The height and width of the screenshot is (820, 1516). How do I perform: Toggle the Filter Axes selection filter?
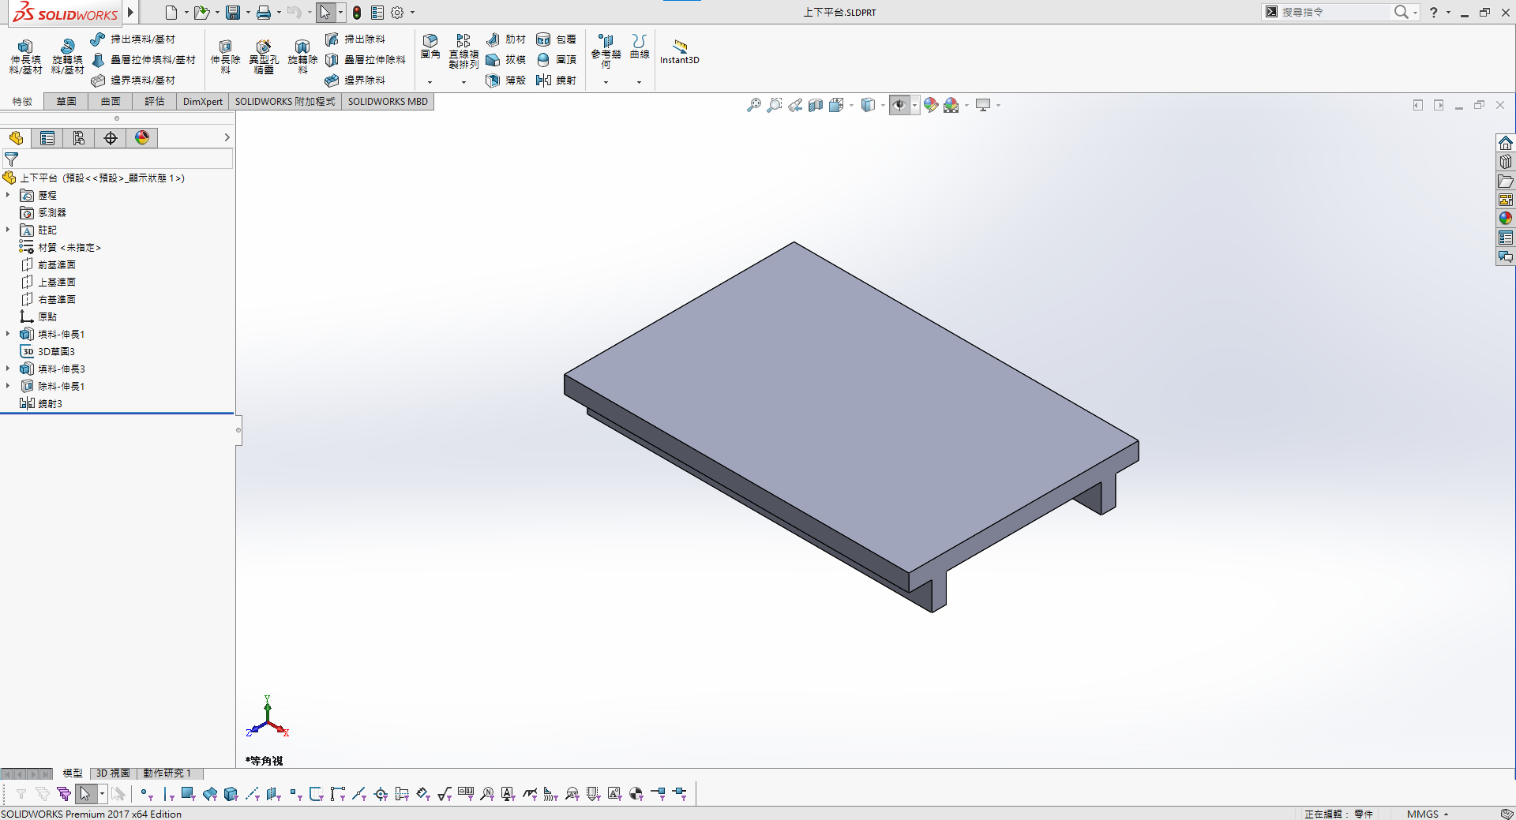click(253, 794)
